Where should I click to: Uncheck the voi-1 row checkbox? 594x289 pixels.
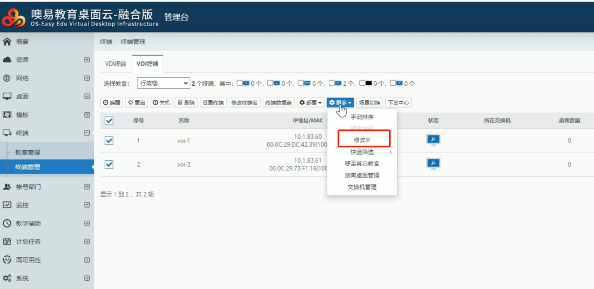click(109, 141)
